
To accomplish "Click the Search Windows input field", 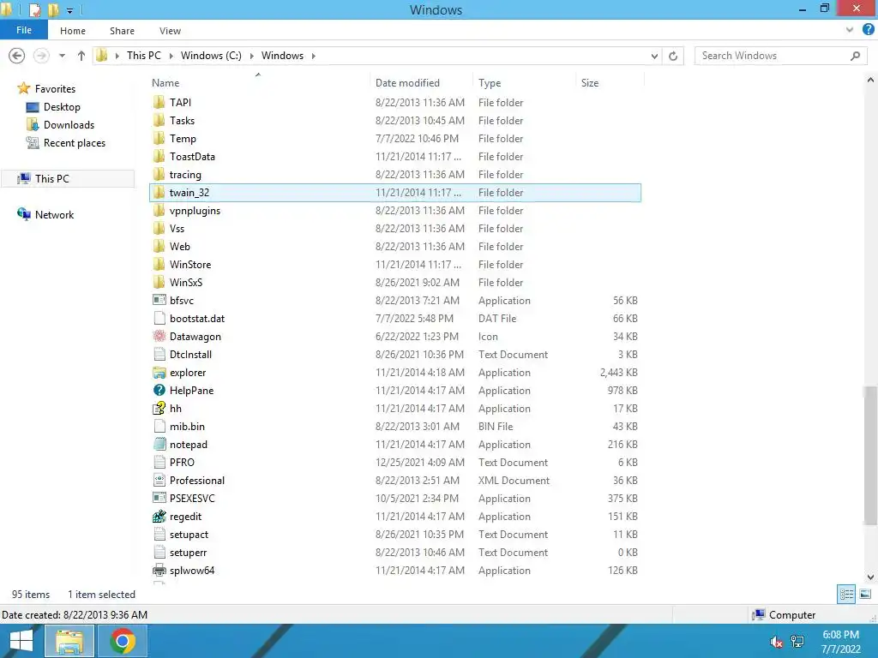I will coord(773,56).
